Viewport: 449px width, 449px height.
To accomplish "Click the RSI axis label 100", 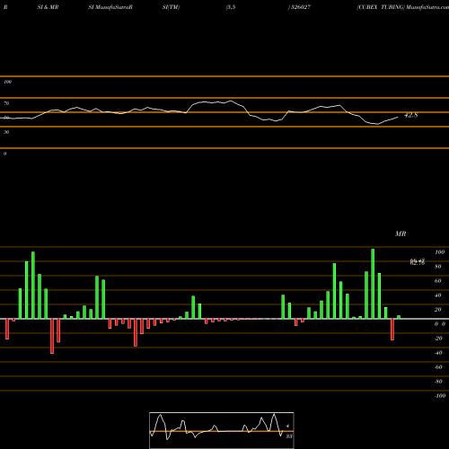I will (7, 82).
